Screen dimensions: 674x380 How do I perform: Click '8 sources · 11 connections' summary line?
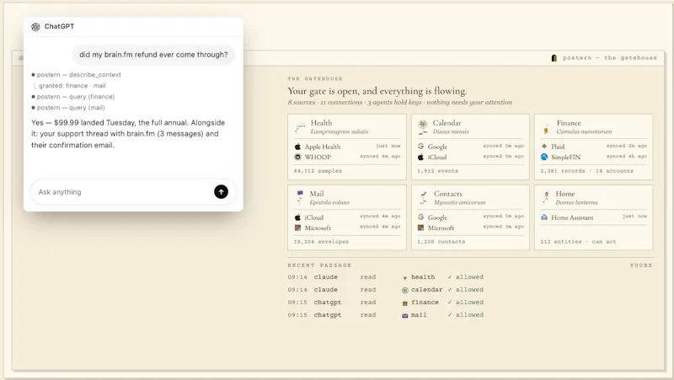tap(399, 102)
